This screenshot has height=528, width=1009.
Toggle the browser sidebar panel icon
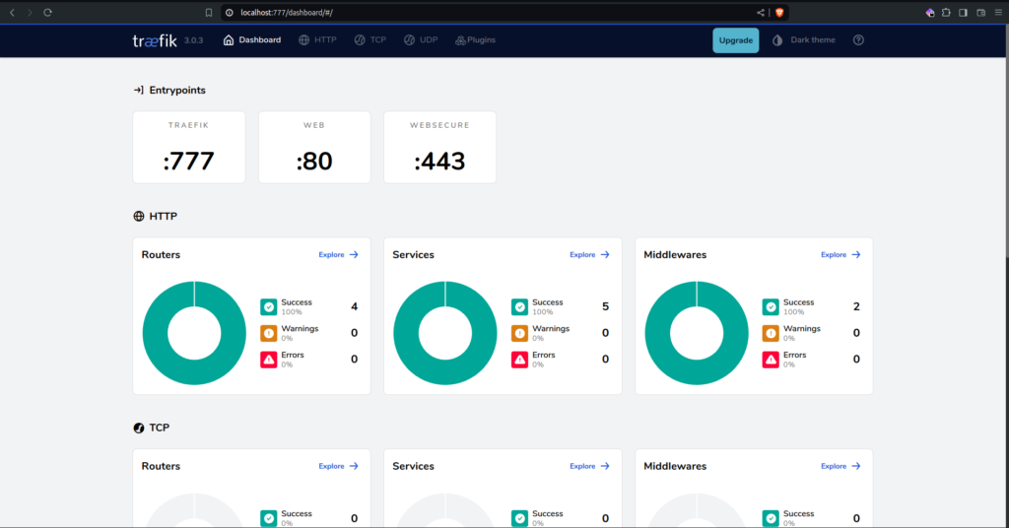(x=964, y=12)
